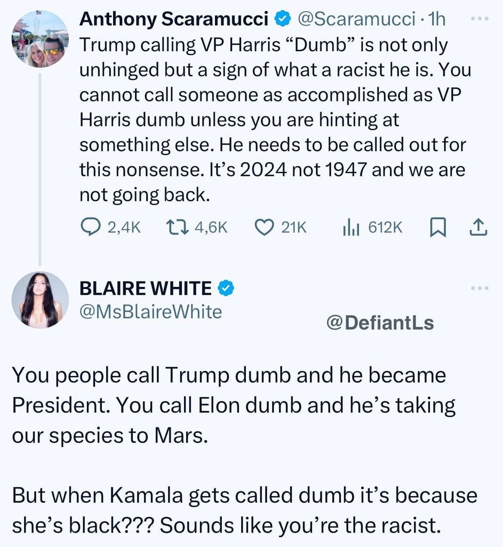
Task: Visit the @MsBlaireWhite handle link
Action: (x=150, y=311)
